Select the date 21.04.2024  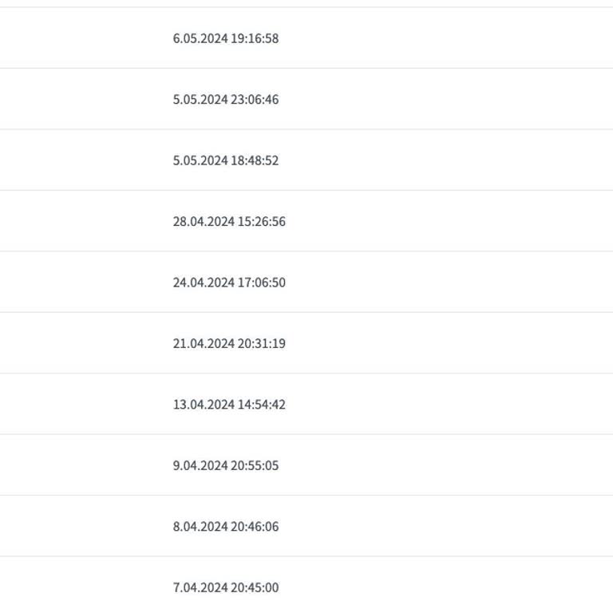click(204, 343)
